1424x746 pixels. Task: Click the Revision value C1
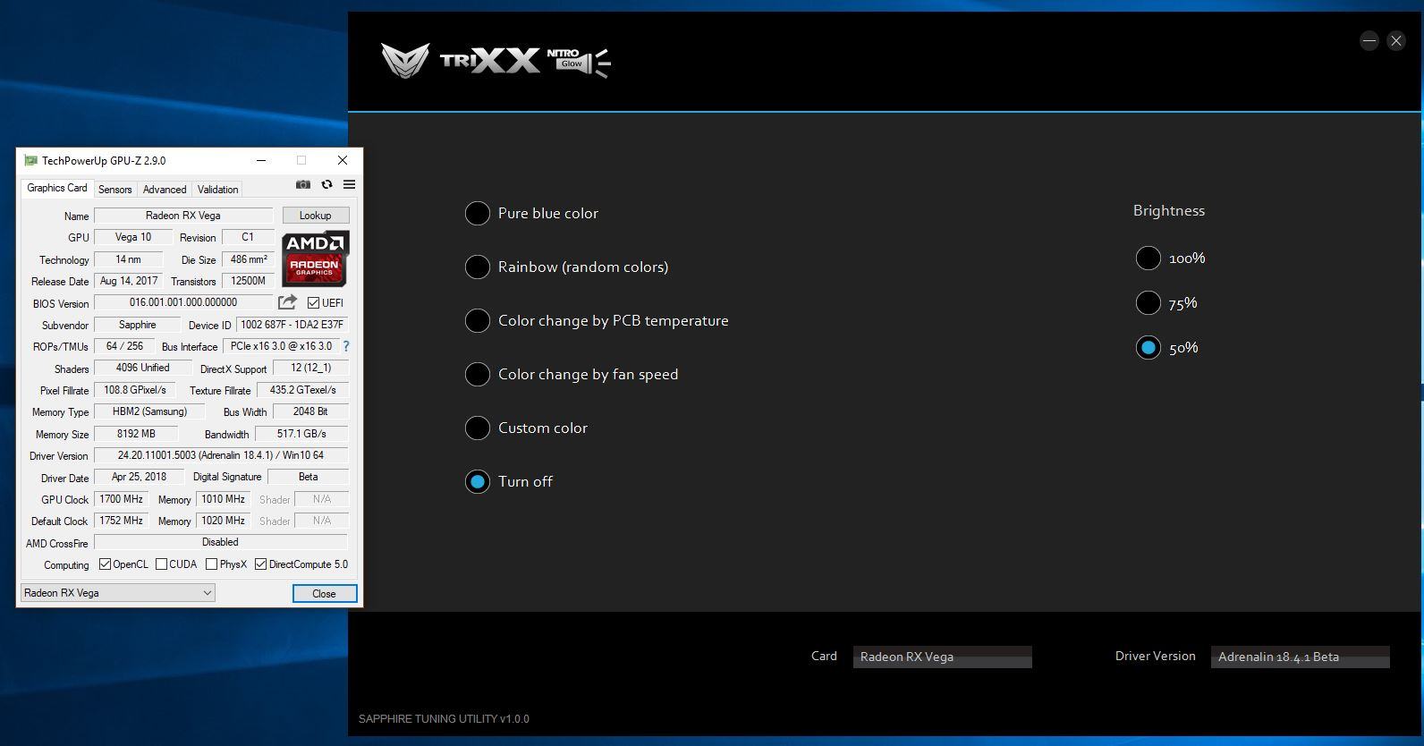point(248,237)
